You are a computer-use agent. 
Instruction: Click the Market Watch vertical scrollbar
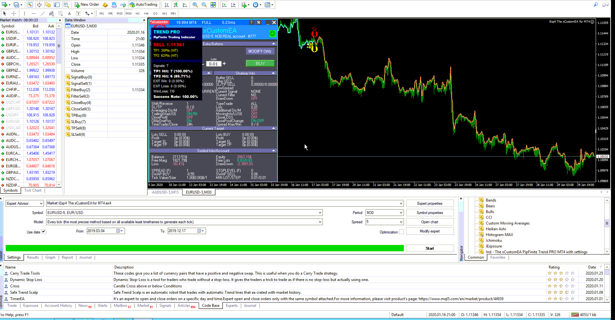tap(59, 105)
